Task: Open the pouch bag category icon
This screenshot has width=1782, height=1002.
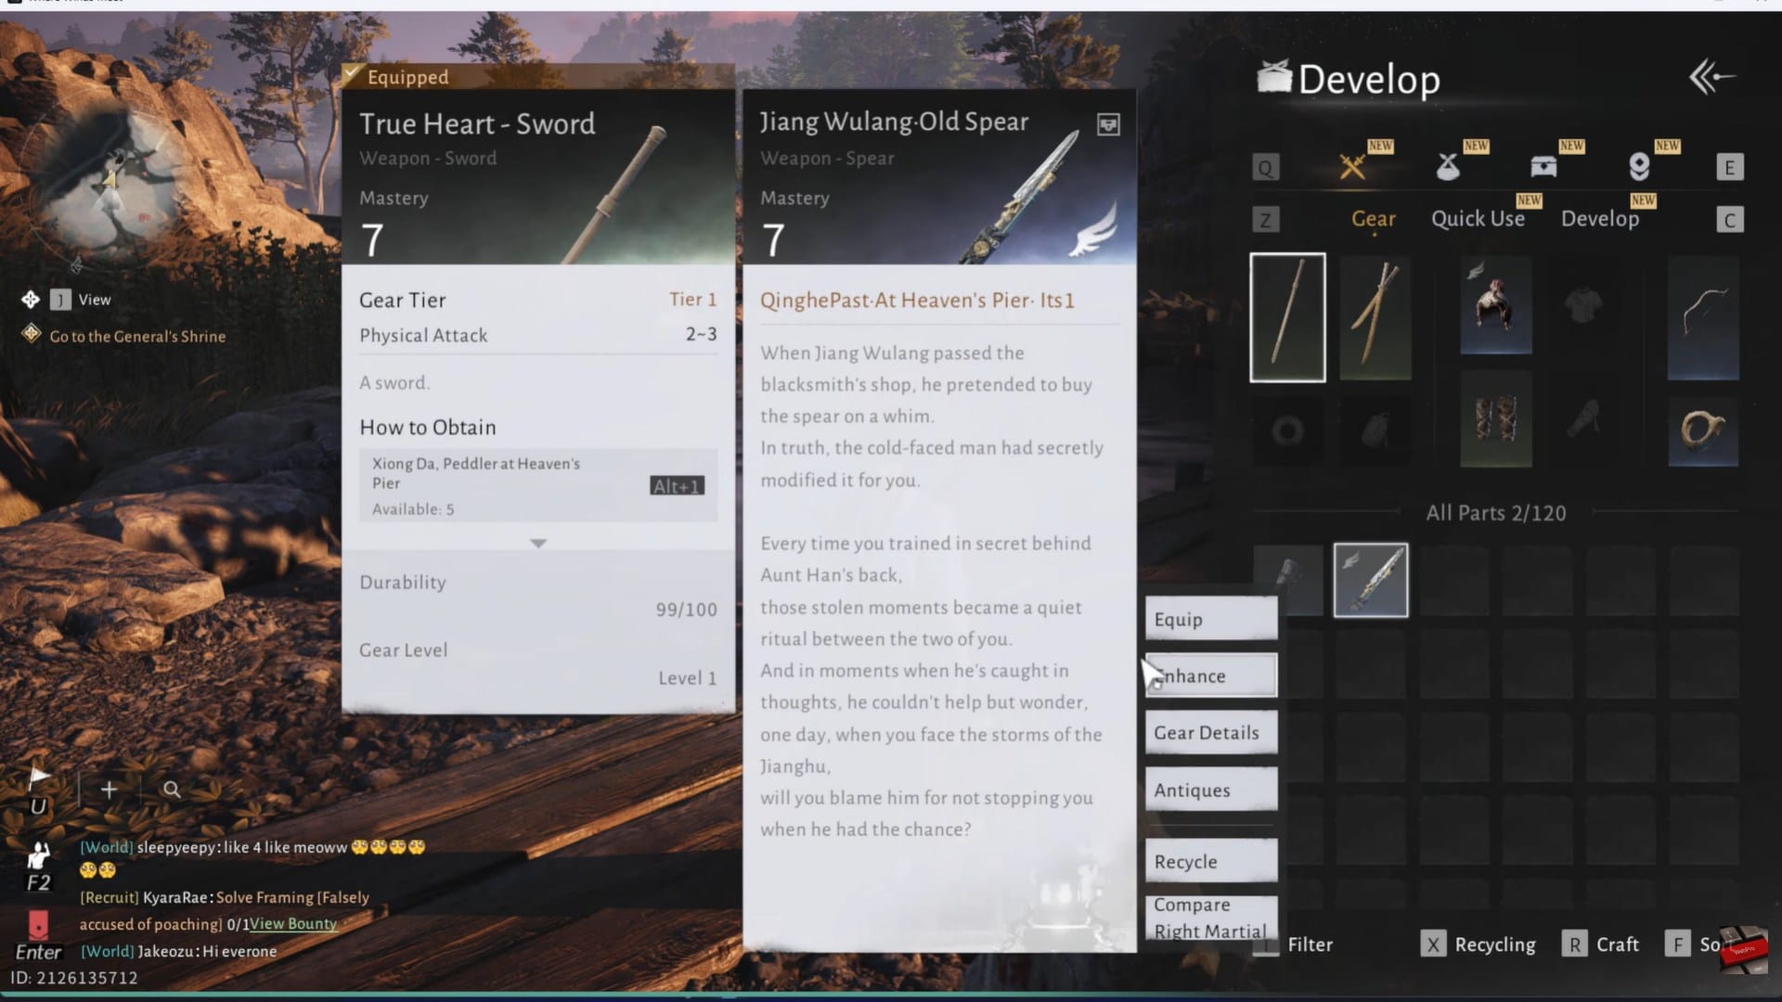Action: [1448, 167]
